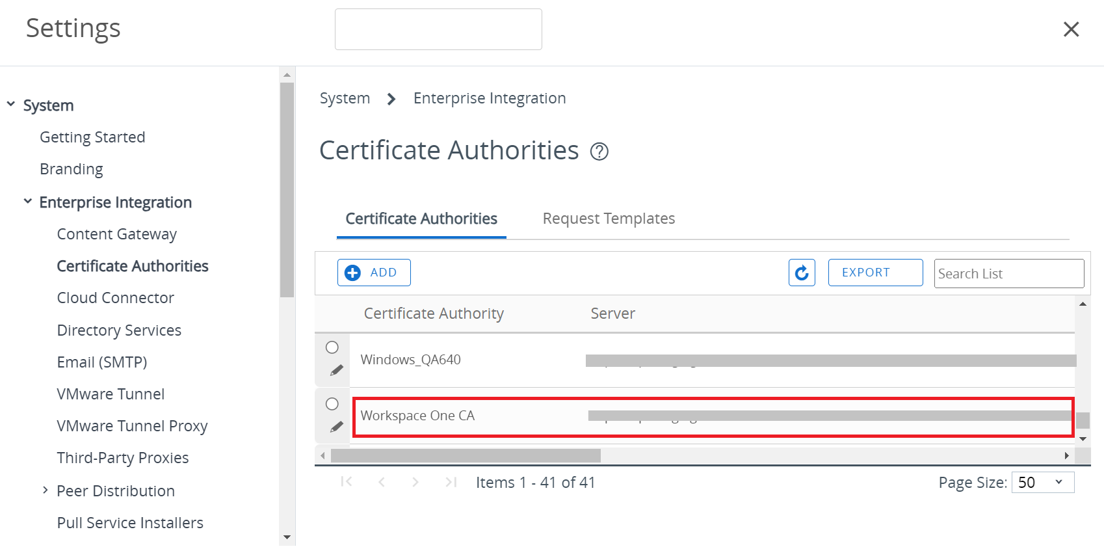Click the ADD button

[374, 273]
